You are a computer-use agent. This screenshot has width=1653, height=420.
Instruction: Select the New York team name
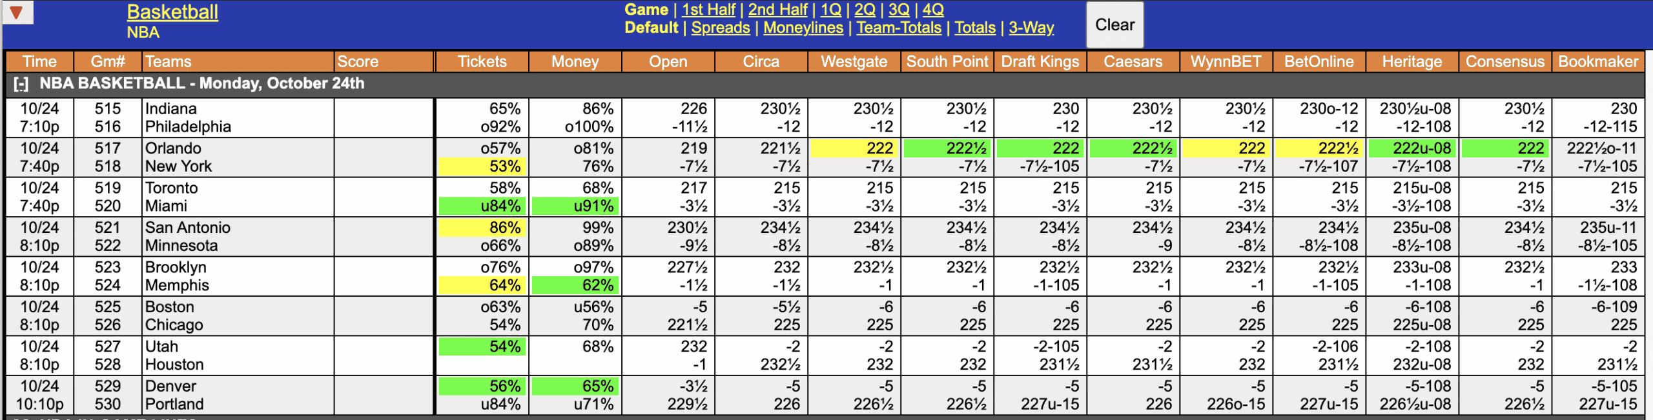coord(178,166)
